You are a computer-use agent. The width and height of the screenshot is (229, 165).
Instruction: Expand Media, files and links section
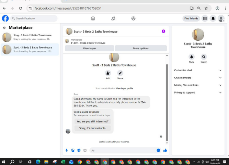pos(198,85)
